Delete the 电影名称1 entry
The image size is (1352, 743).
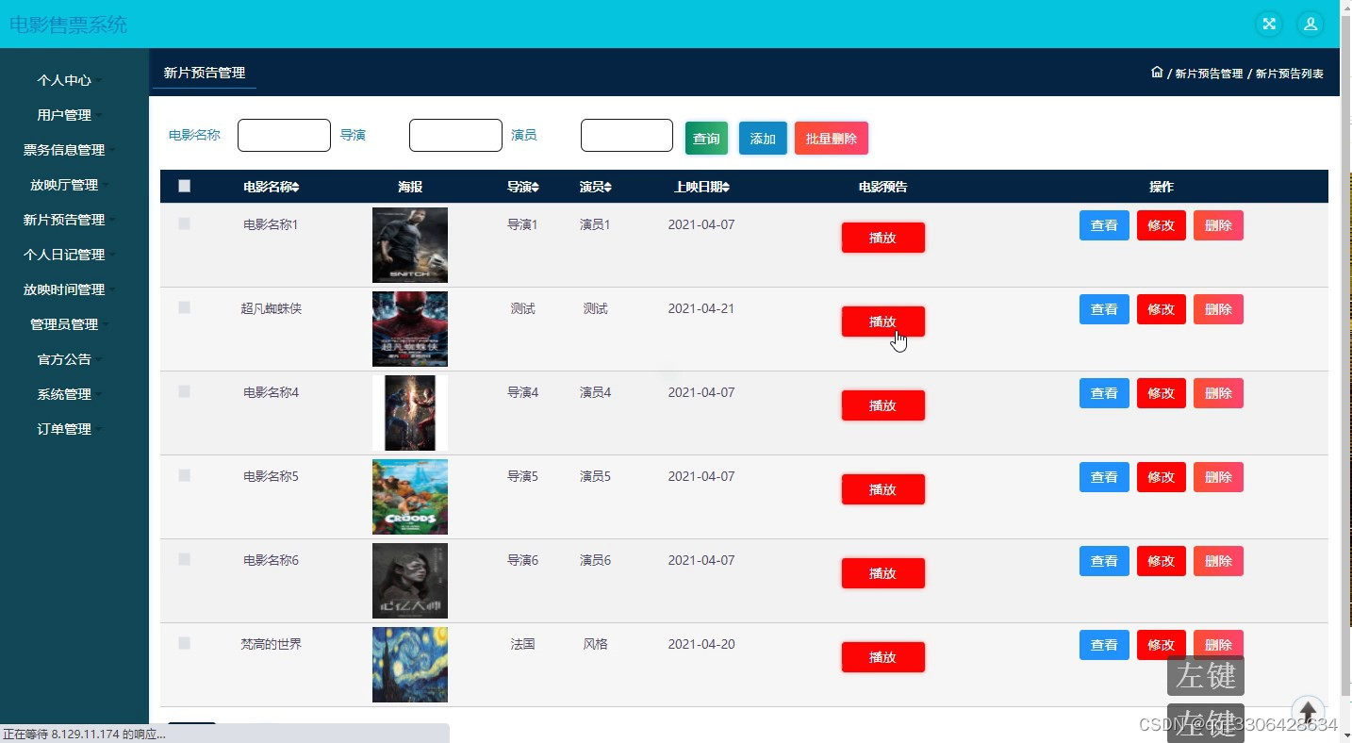tap(1218, 225)
